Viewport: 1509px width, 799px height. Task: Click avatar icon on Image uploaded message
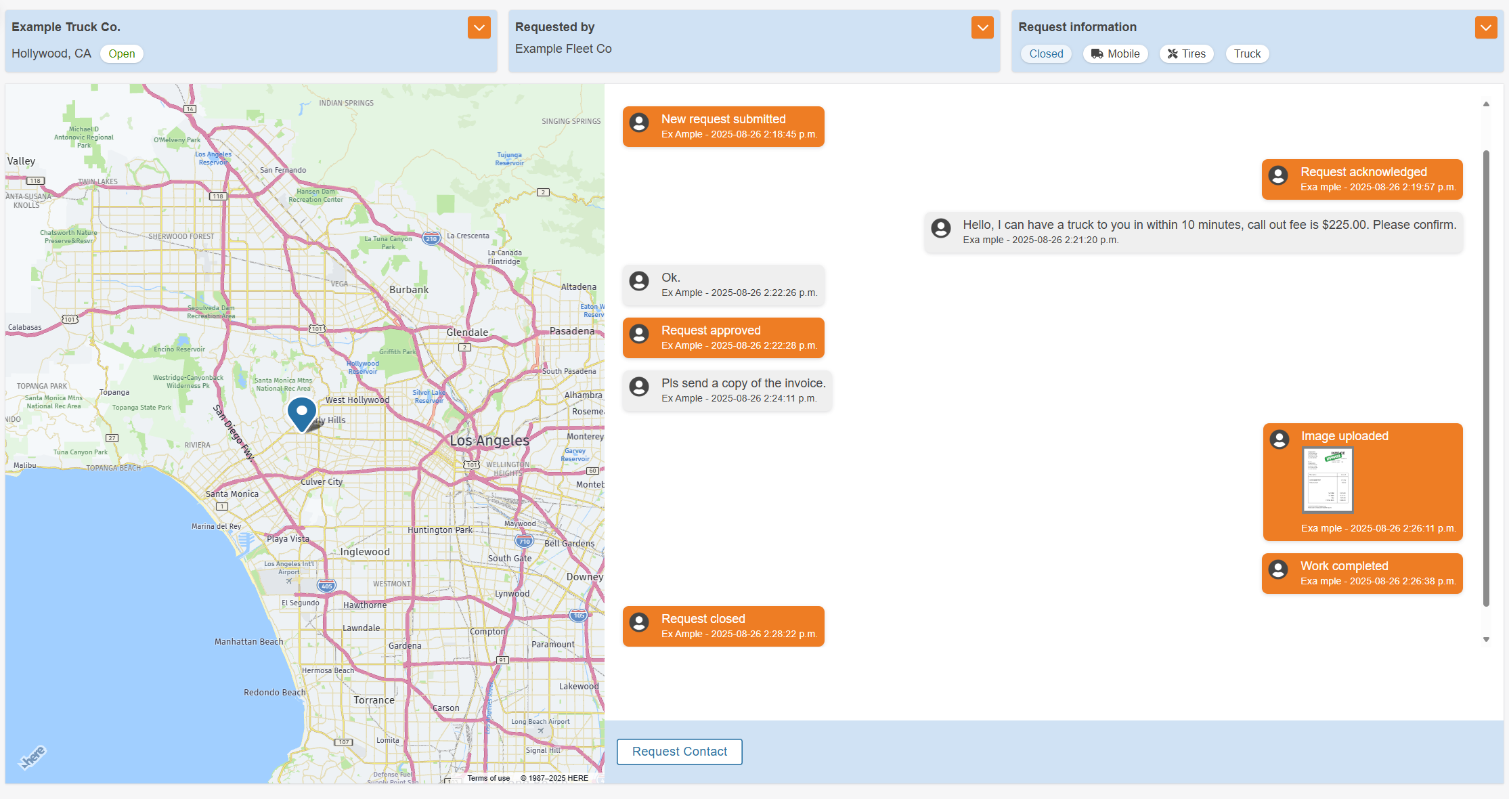[x=1279, y=439]
